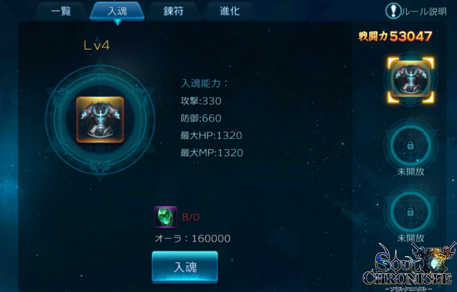Click the armor icon in the magic circle

(x=100, y=120)
